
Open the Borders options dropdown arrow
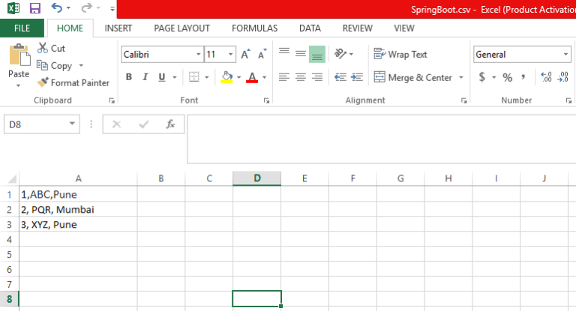(x=207, y=77)
